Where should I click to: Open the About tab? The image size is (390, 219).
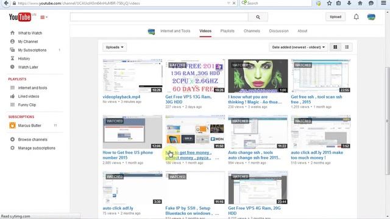point(302,31)
